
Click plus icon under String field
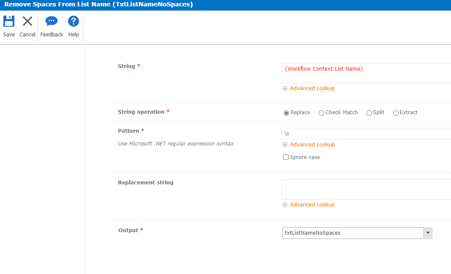pos(285,88)
